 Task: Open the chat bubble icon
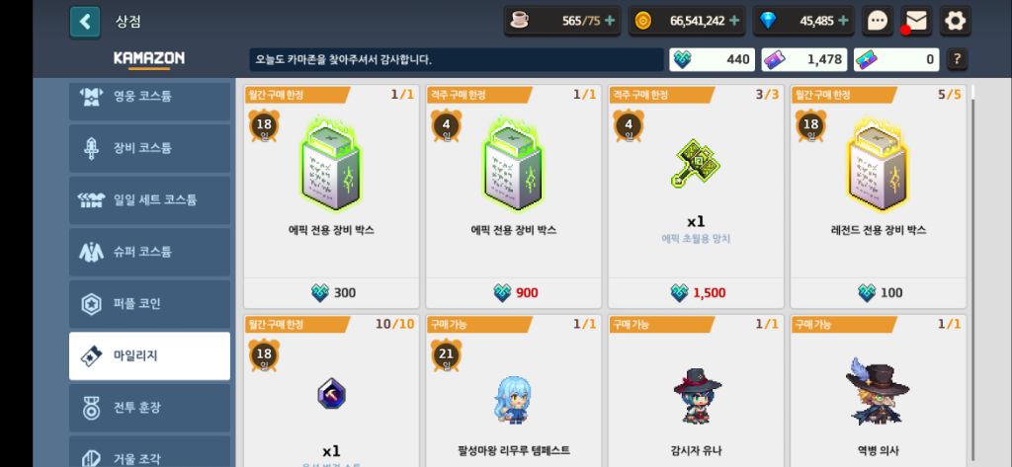(x=878, y=22)
